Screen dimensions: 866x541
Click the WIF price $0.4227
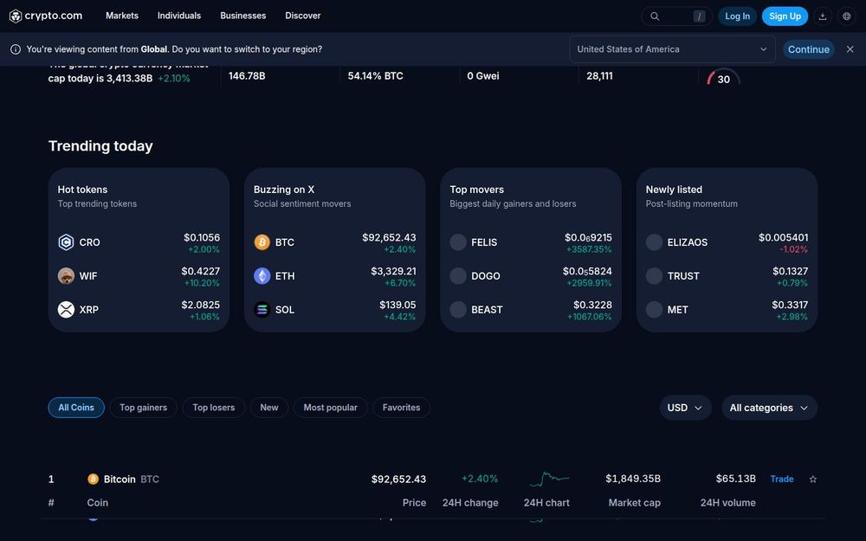coord(201,271)
